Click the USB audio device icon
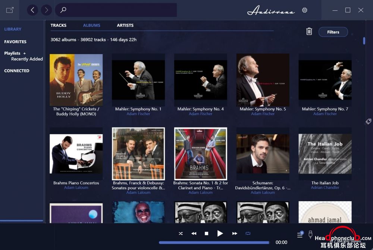The width and height of the screenshot is (373, 250). coord(310,234)
